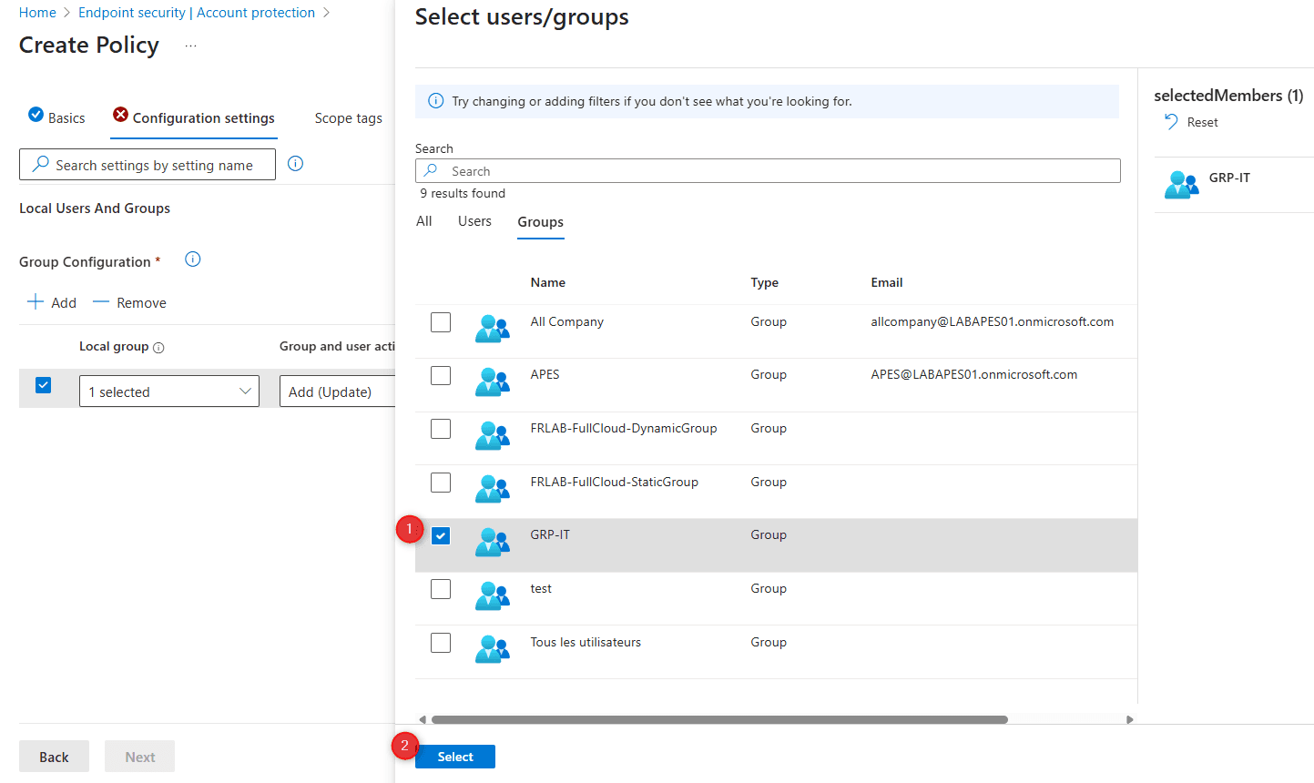Click the ellipsis next to Create Policy

190,46
